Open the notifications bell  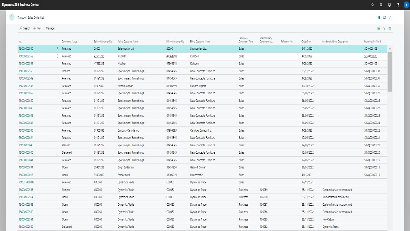381,5
